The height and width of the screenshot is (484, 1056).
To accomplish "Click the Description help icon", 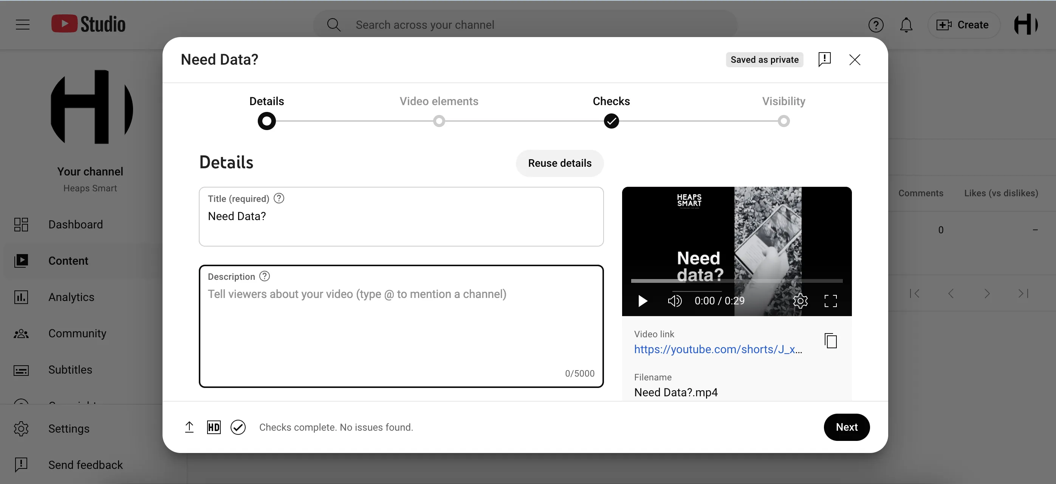I will (265, 276).
